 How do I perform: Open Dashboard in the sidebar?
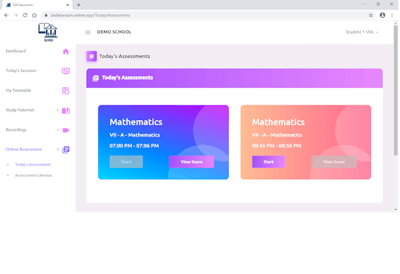[x=16, y=51]
